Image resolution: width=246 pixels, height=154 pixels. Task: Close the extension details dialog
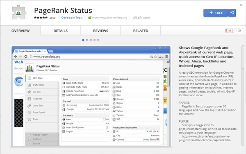pyautogui.click(x=241, y=5)
